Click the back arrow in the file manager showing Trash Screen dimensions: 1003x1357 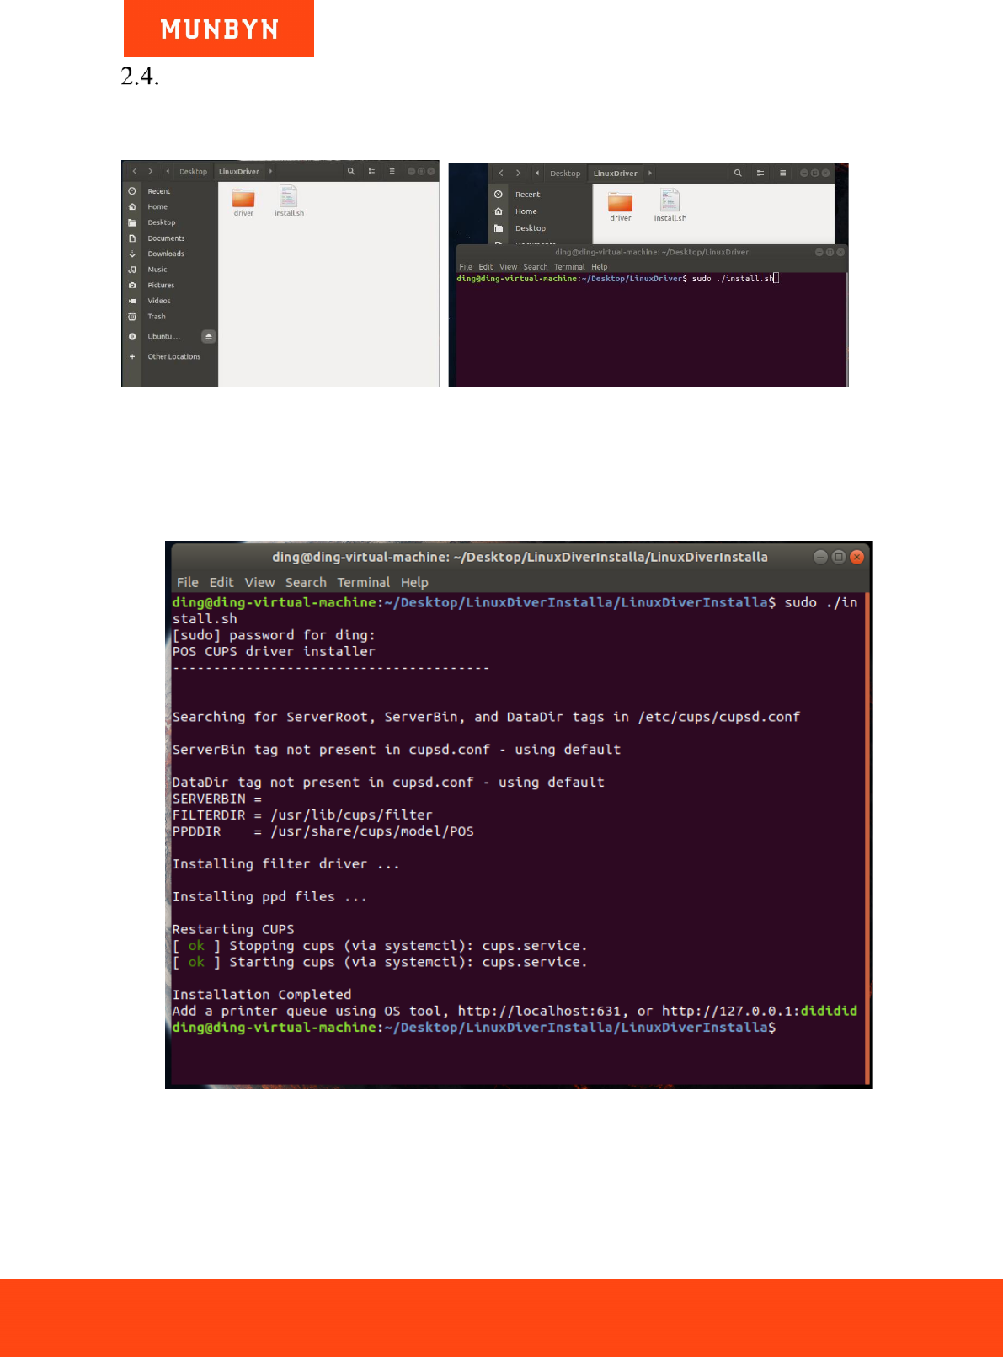(x=135, y=171)
